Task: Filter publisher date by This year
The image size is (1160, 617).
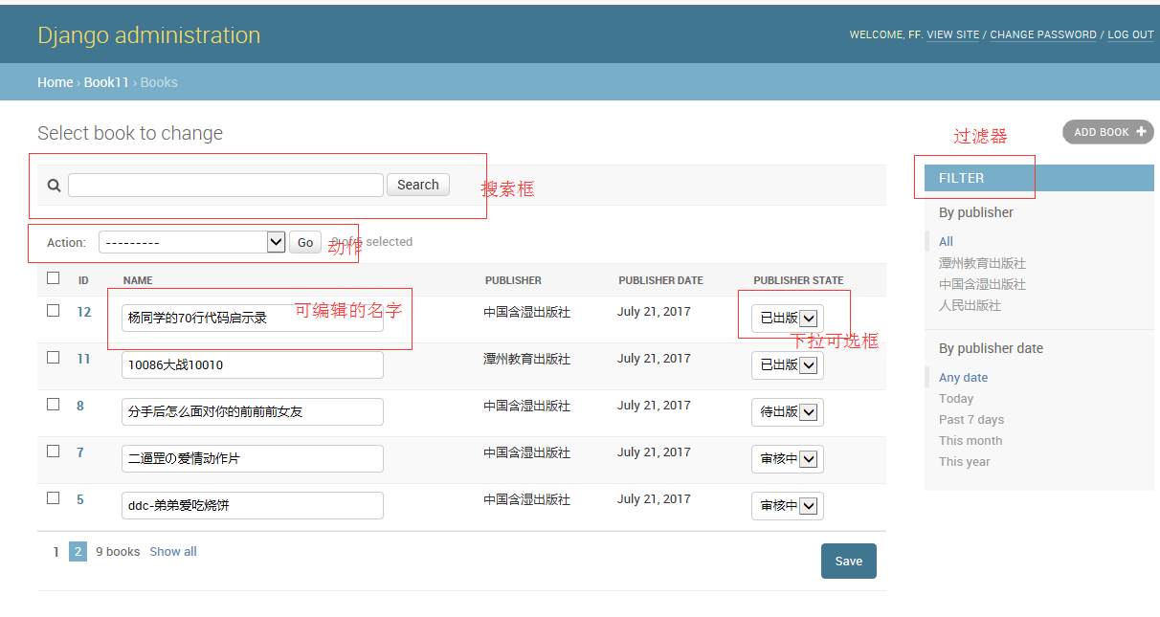Action: pos(965,462)
